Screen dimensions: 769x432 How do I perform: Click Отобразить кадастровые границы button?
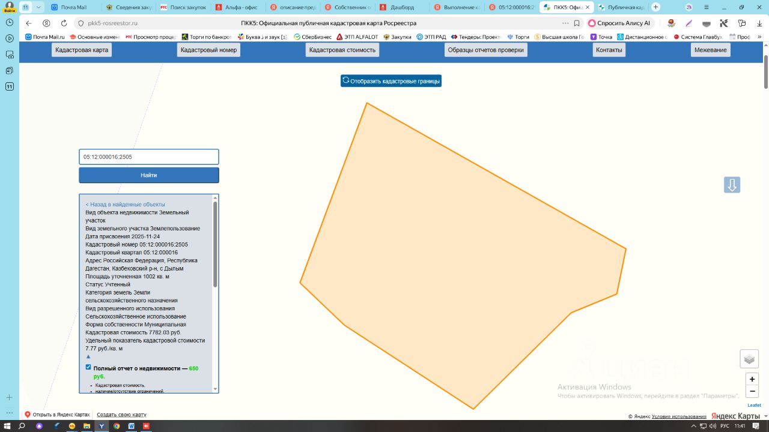pos(391,81)
